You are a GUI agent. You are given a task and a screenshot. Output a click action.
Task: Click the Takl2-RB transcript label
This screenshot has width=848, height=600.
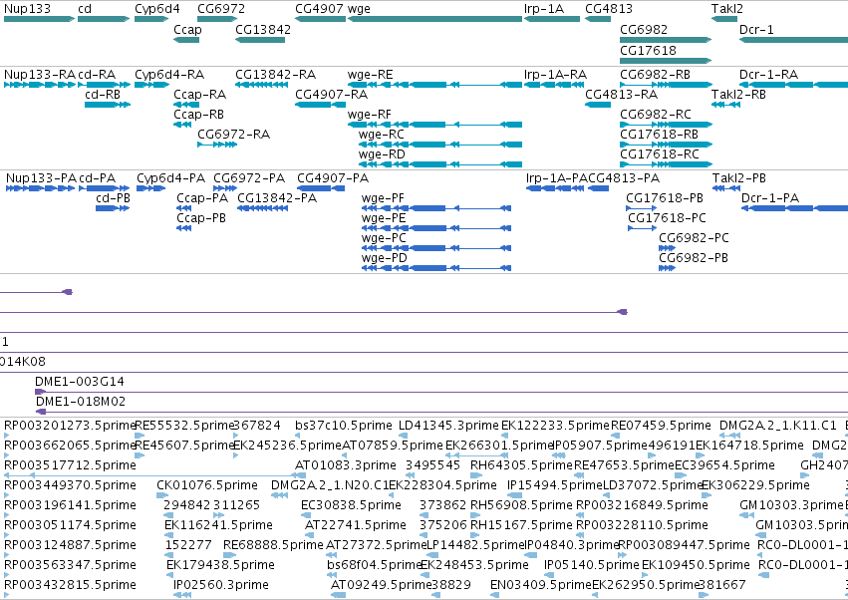pos(738,94)
